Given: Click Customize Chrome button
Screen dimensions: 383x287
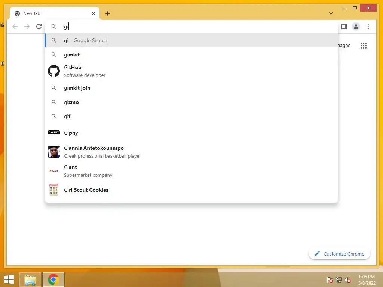Looking at the screenshot, I should (x=339, y=254).
